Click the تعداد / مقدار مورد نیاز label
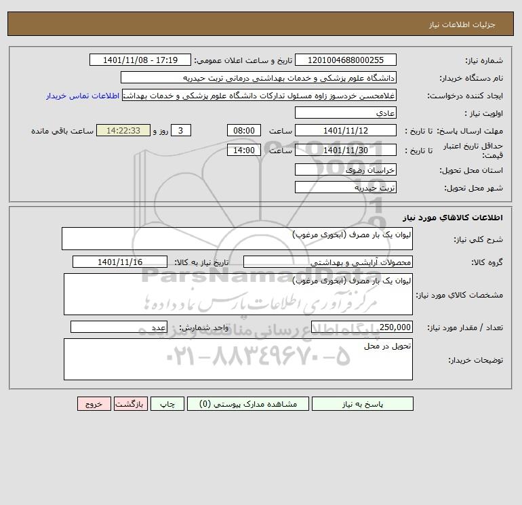Viewport: 522px width, 505px height. click(x=465, y=327)
